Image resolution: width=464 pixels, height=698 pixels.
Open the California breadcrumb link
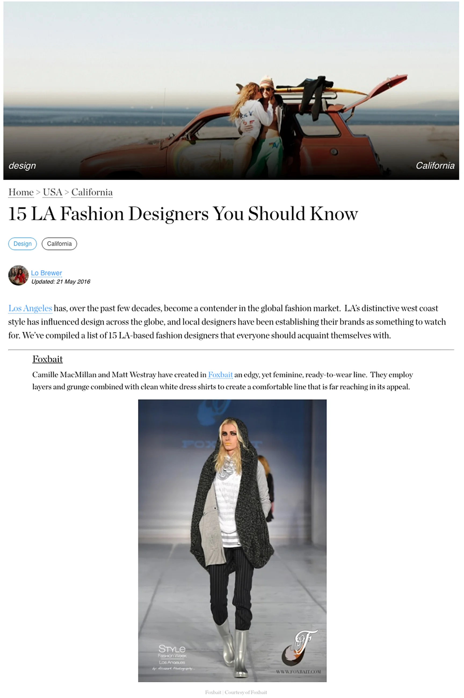coord(92,192)
